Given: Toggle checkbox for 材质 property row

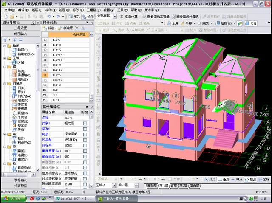Looking at the screenshot, I should pos(85,135).
